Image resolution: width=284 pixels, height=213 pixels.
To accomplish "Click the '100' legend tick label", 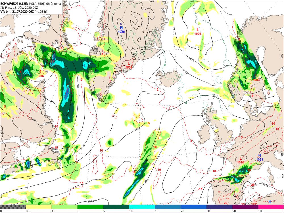I will 261,211.
